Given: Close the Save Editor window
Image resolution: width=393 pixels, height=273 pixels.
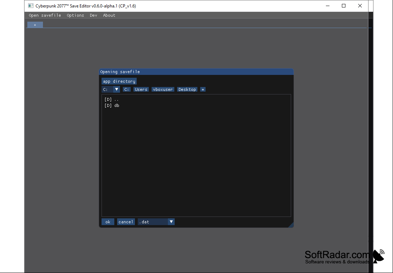Looking at the screenshot, I should pyautogui.click(x=360, y=6).
